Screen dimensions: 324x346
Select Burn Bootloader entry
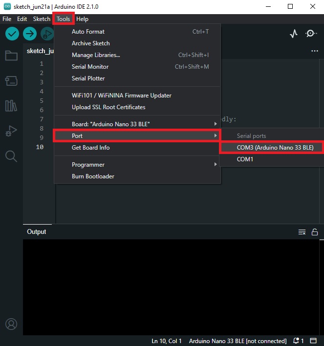click(x=137, y=176)
